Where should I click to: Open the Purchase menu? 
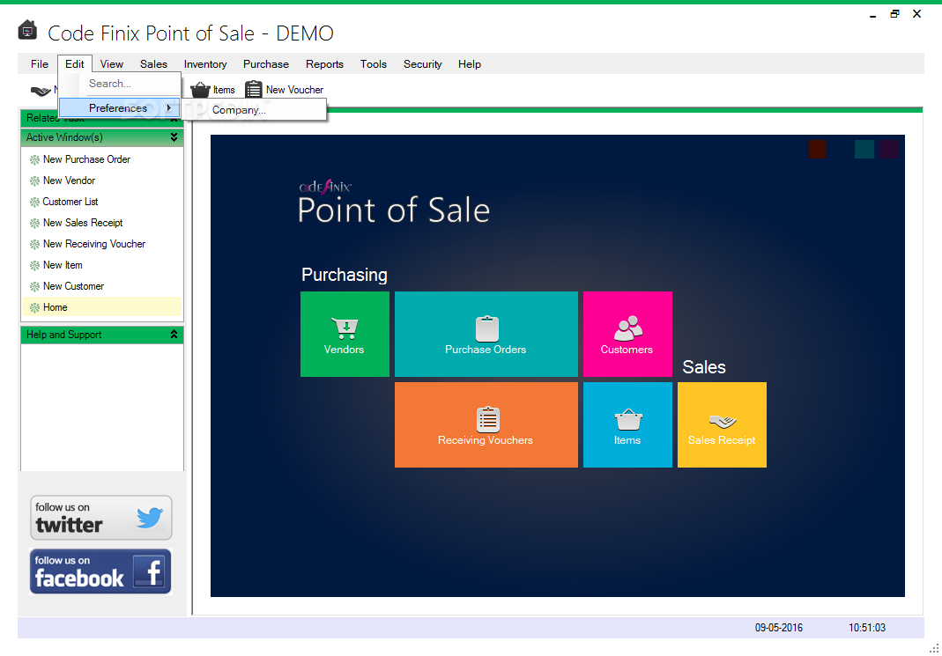pyautogui.click(x=266, y=64)
